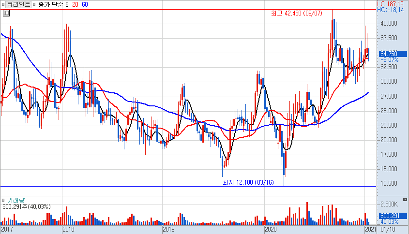Image resolution: width=409 pixels, height=234 pixels.
Task: Toggle the small square before 큐리언트
Action: tap(3, 4)
